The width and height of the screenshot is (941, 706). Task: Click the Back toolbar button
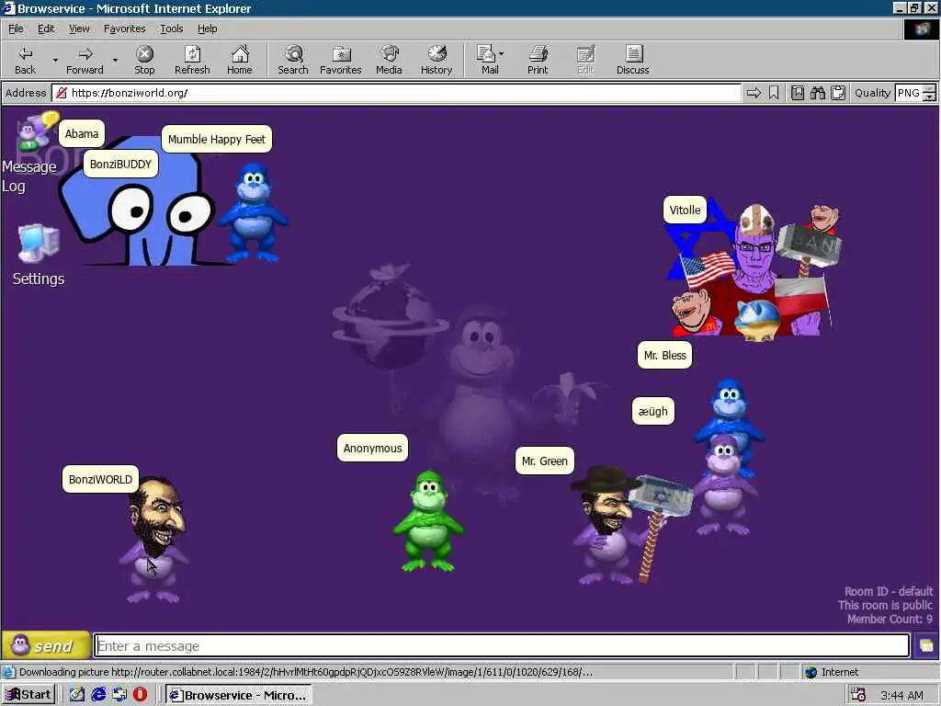click(x=25, y=60)
